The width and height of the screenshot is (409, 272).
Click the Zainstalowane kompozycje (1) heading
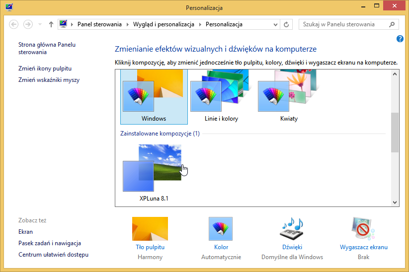coord(160,134)
